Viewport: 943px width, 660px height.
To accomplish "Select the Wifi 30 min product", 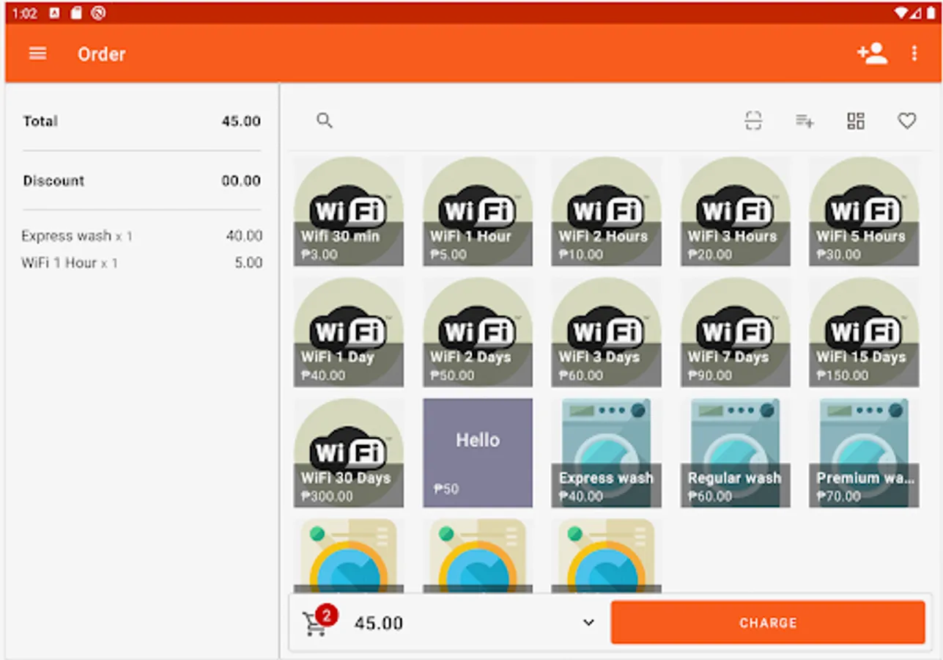I will click(349, 211).
